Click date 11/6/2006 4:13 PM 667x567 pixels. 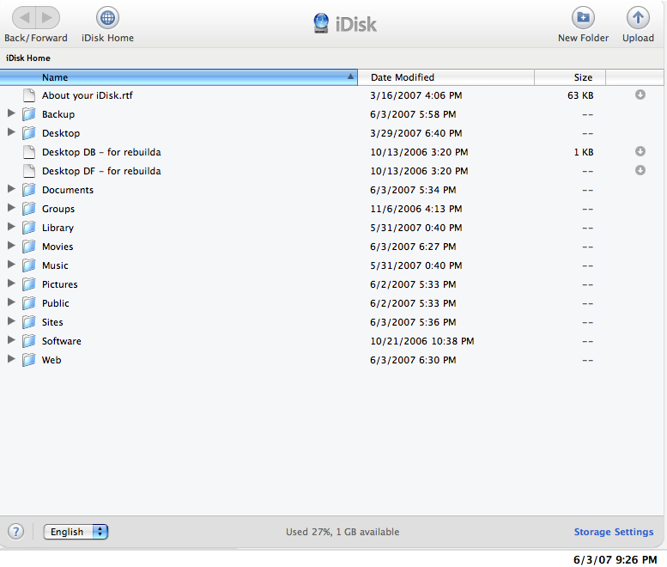(x=416, y=209)
